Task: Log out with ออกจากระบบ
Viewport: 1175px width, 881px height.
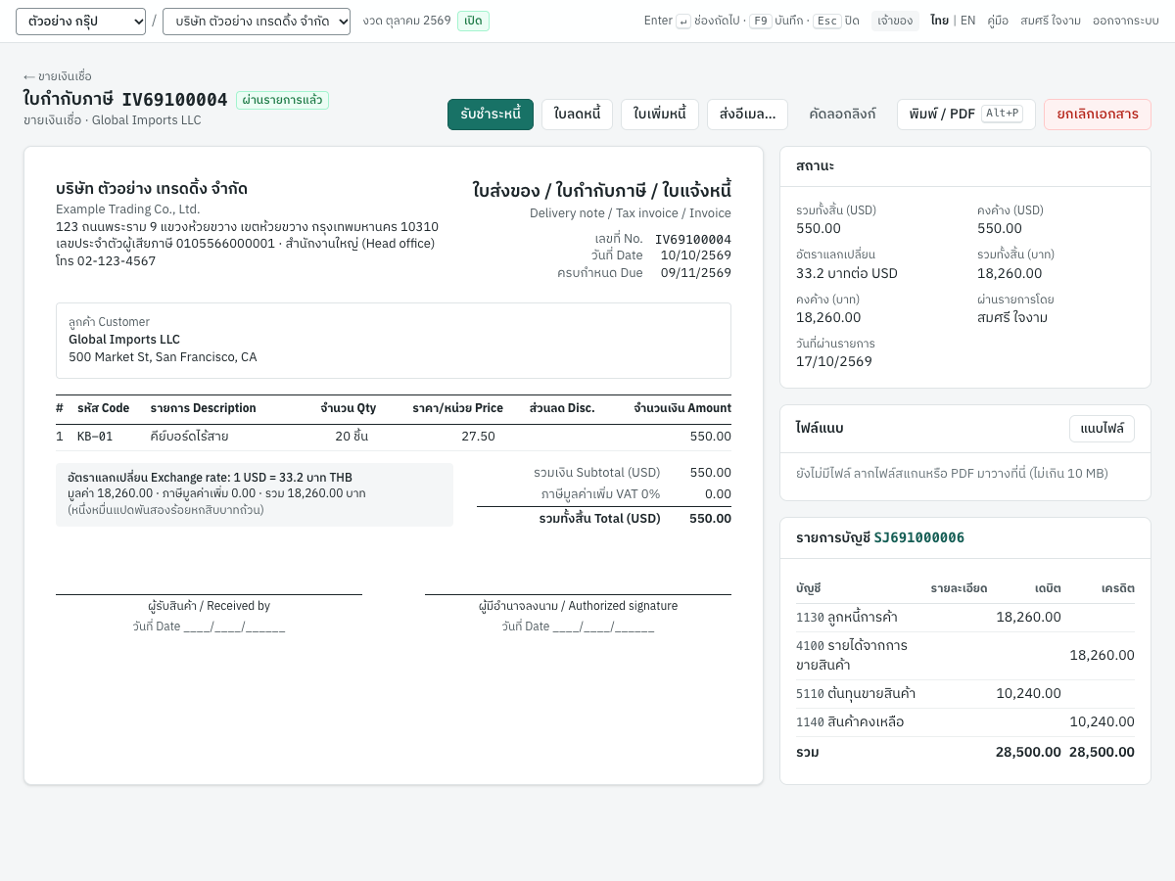Action: (1126, 21)
